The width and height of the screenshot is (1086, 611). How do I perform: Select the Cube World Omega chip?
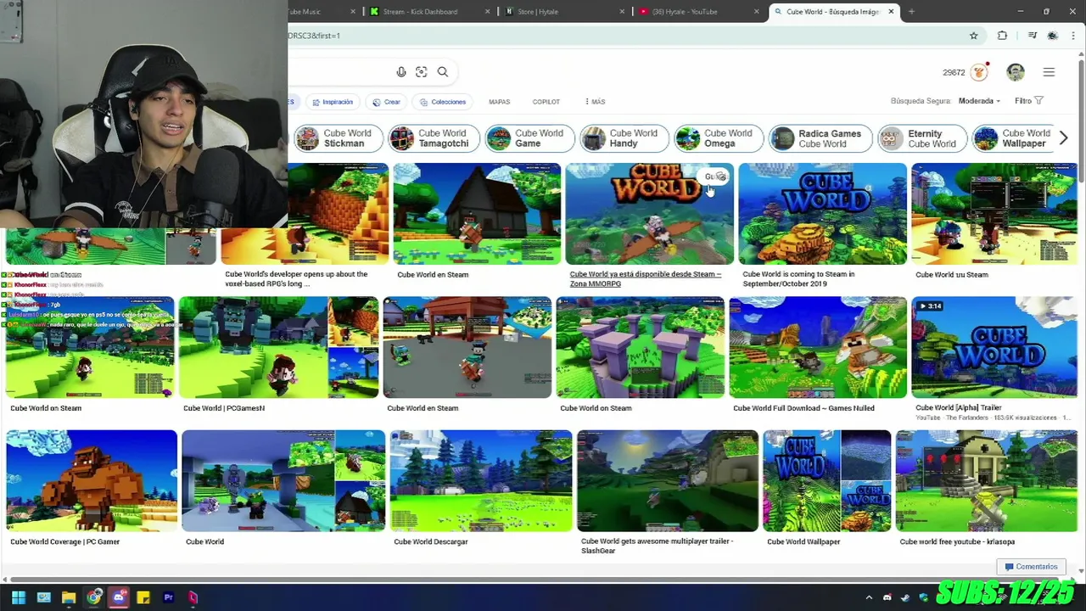pos(719,138)
